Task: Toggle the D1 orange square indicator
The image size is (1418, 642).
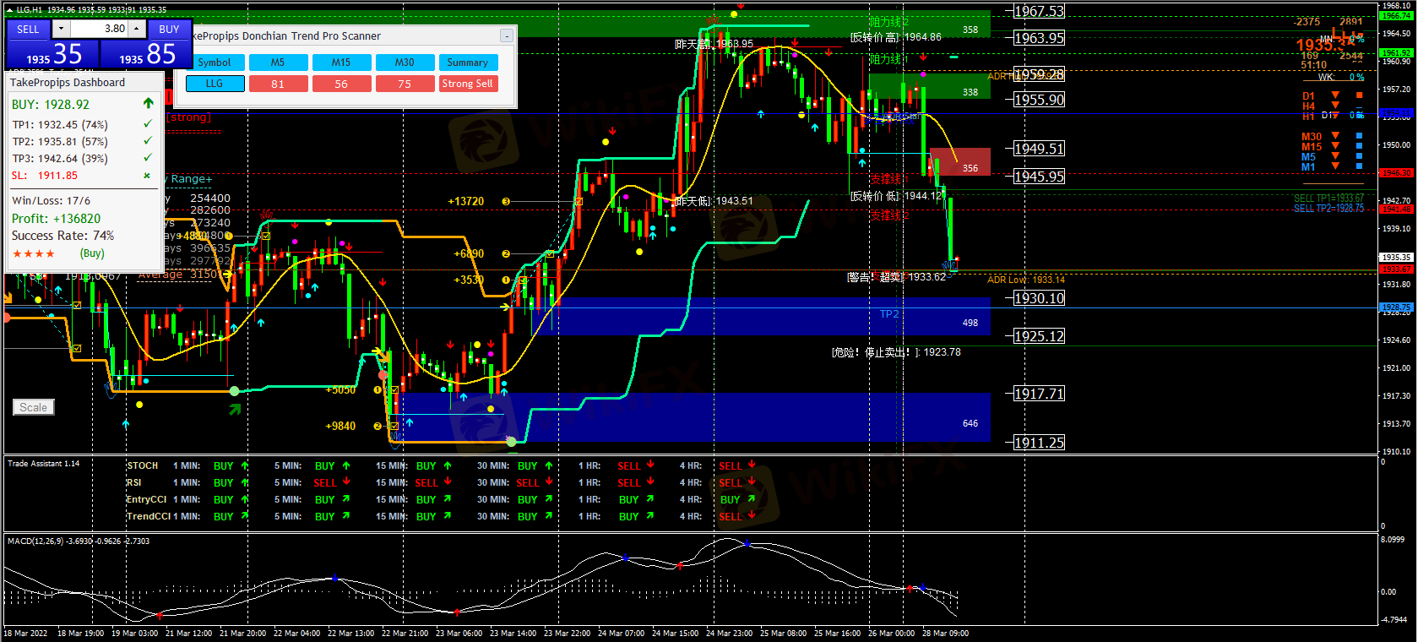Action: click(x=1359, y=95)
